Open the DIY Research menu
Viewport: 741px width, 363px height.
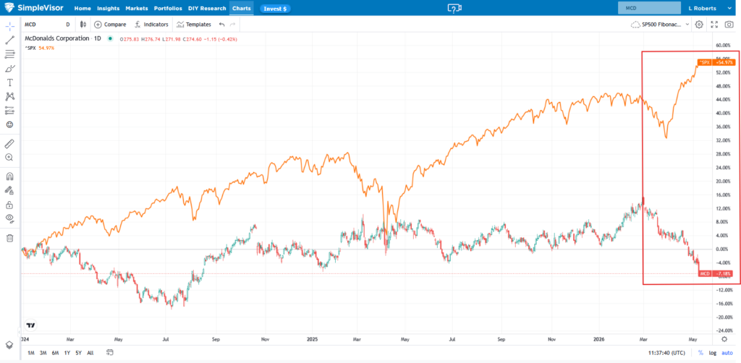pos(207,9)
